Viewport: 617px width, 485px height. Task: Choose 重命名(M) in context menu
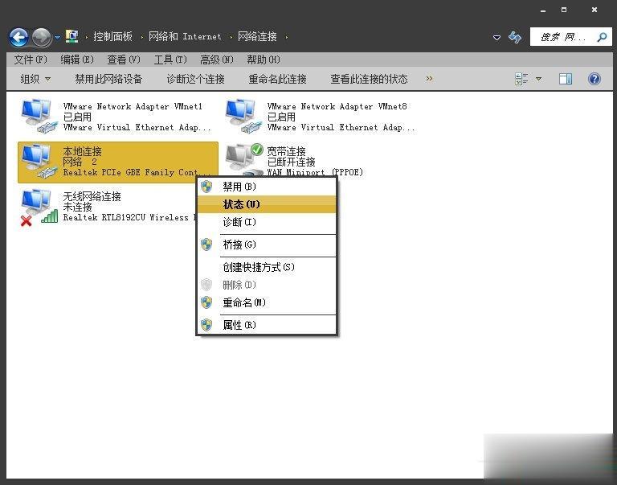(x=267, y=302)
